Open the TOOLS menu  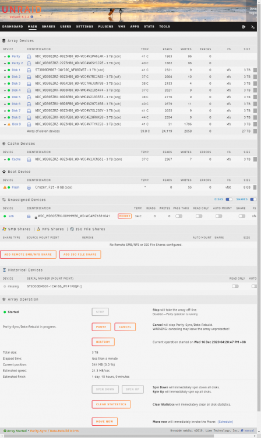pyautogui.click(x=165, y=26)
